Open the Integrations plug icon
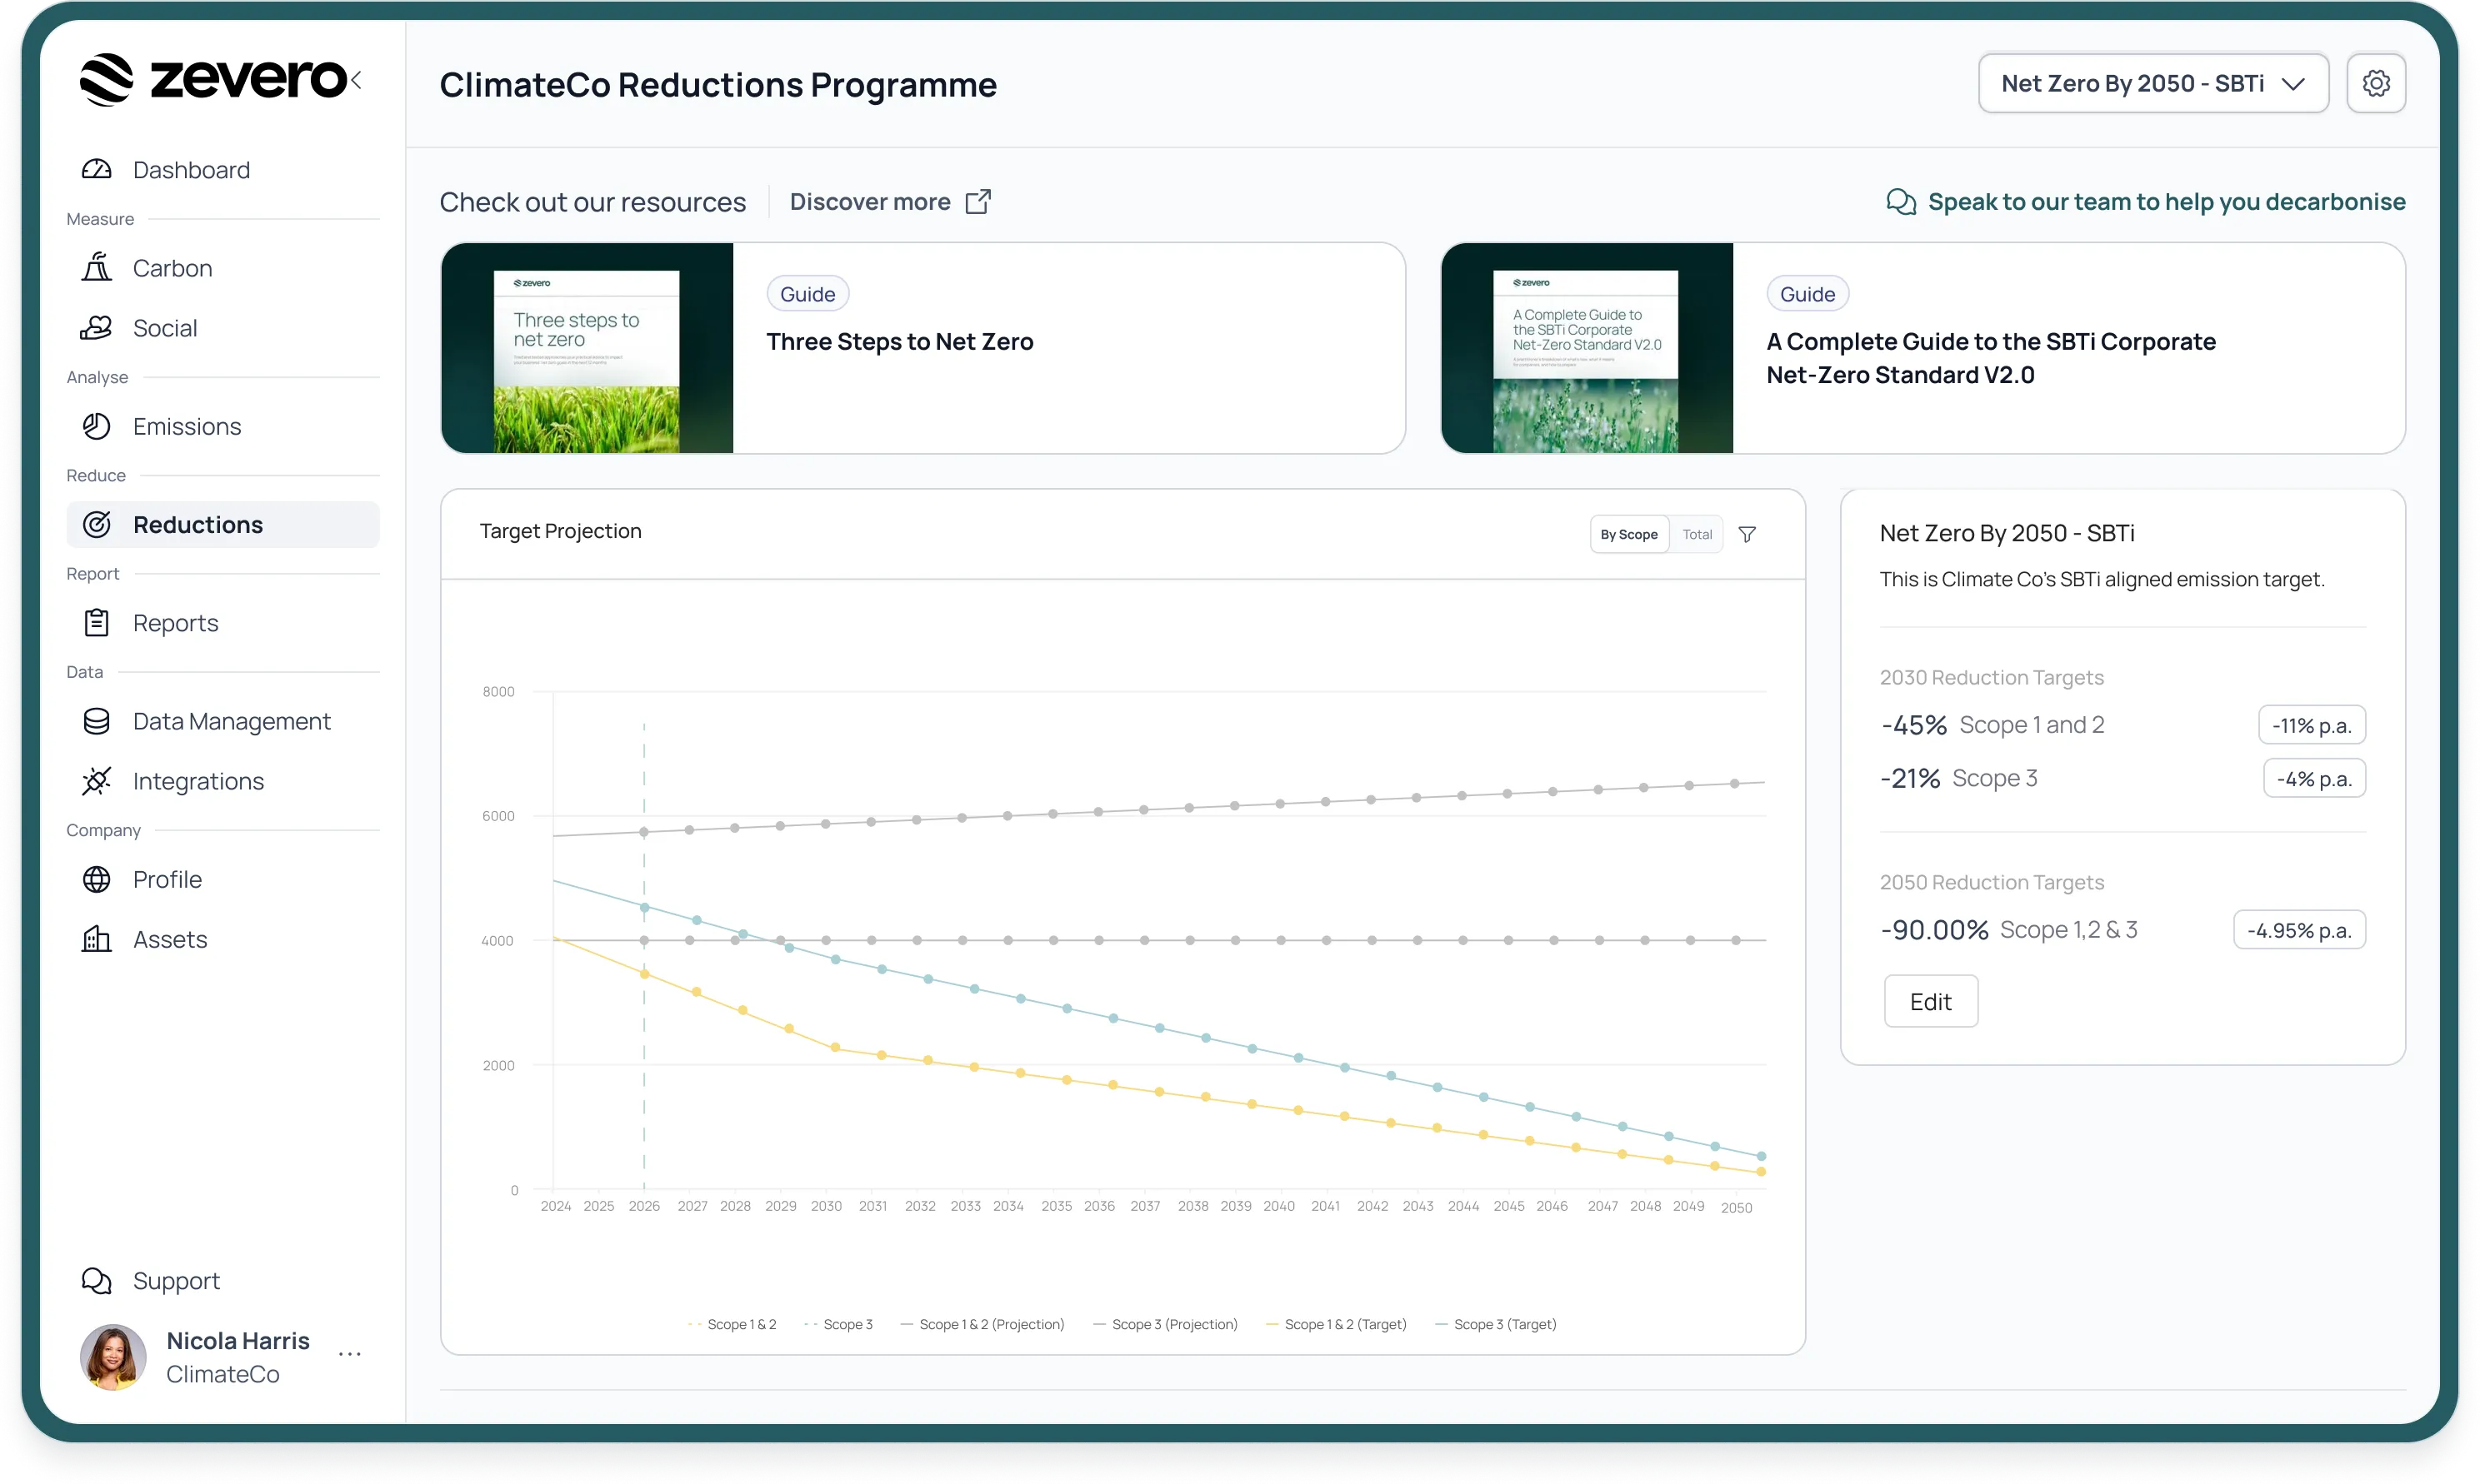The image size is (2480, 1484). [96, 781]
